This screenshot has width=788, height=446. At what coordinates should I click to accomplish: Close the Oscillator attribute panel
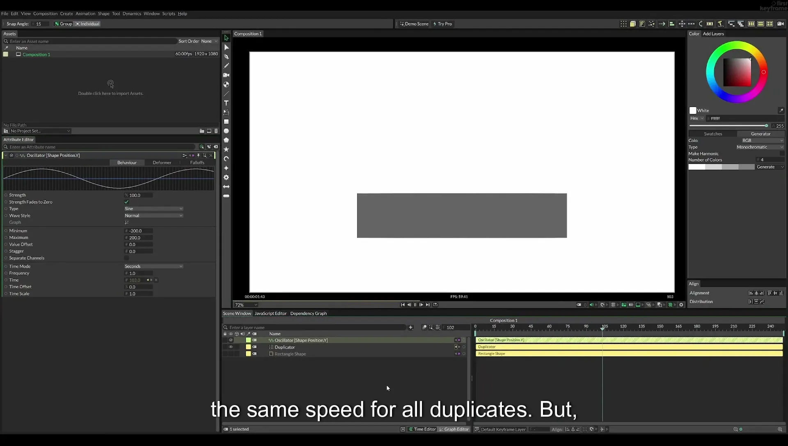pos(211,156)
